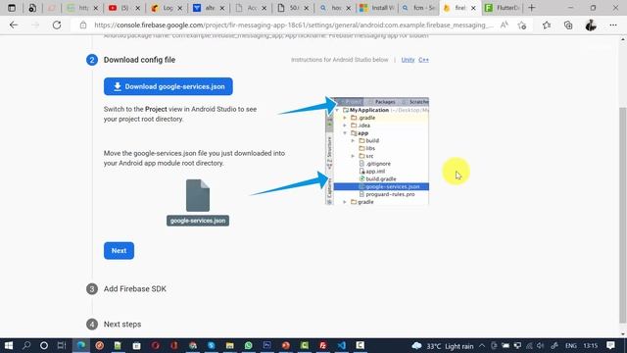Open Windows taskbar search
The height and width of the screenshot is (353, 627).
click(26, 345)
